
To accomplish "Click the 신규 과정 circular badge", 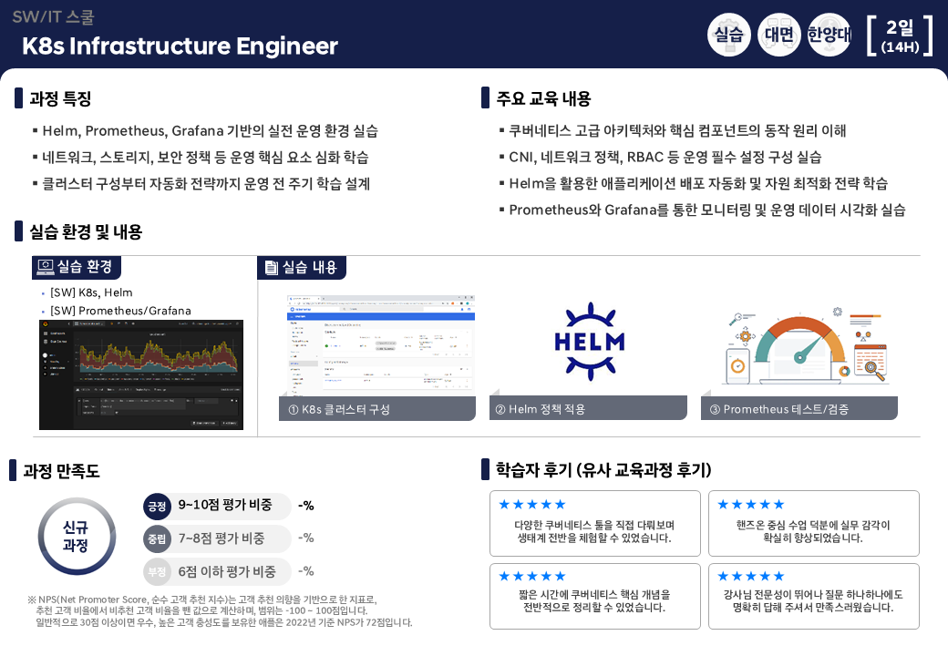I will pos(77,537).
